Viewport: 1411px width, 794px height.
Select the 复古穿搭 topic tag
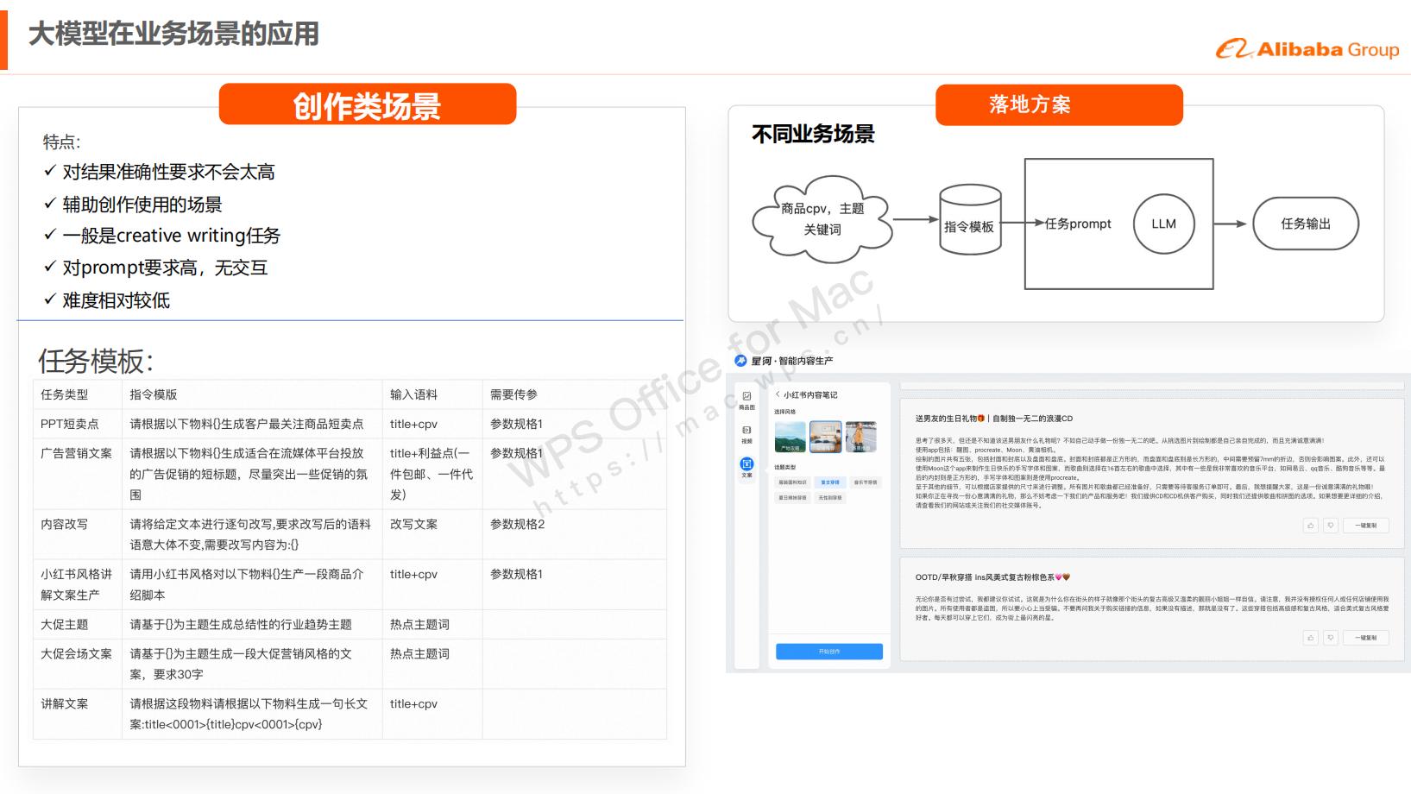pyautogui.click(x=830, y=482)
